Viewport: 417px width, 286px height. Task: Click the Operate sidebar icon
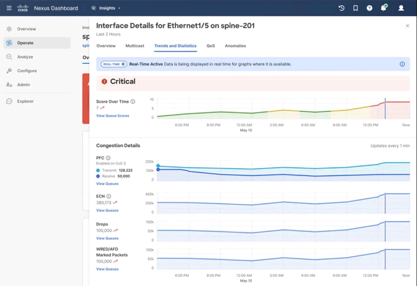tap(9, 43)
